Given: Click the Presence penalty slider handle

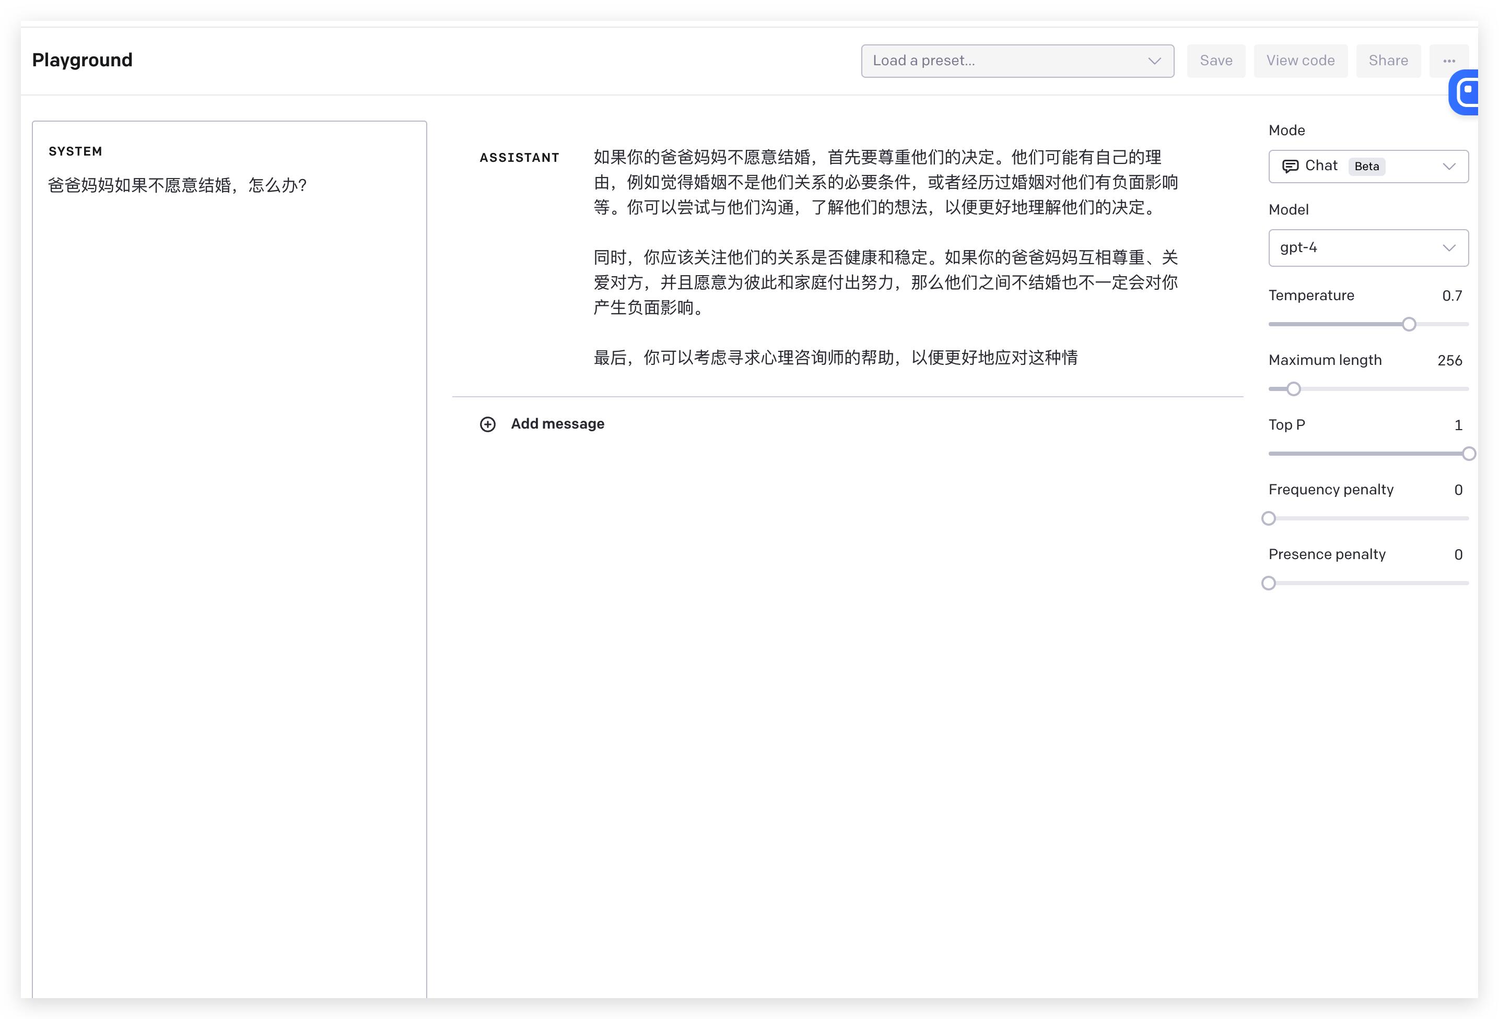Looking at the screenshot, I should click(1268, 583).
